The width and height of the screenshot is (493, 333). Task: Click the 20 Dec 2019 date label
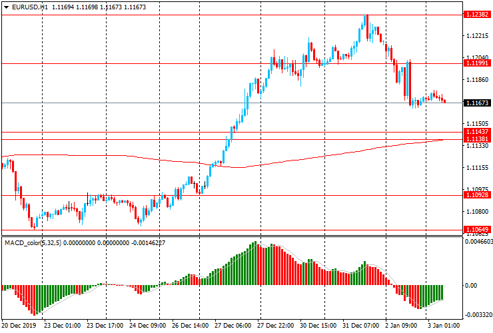[19, 325]
